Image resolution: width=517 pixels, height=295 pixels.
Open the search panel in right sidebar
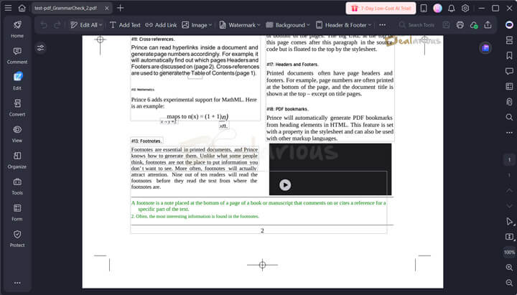(509, 117)
